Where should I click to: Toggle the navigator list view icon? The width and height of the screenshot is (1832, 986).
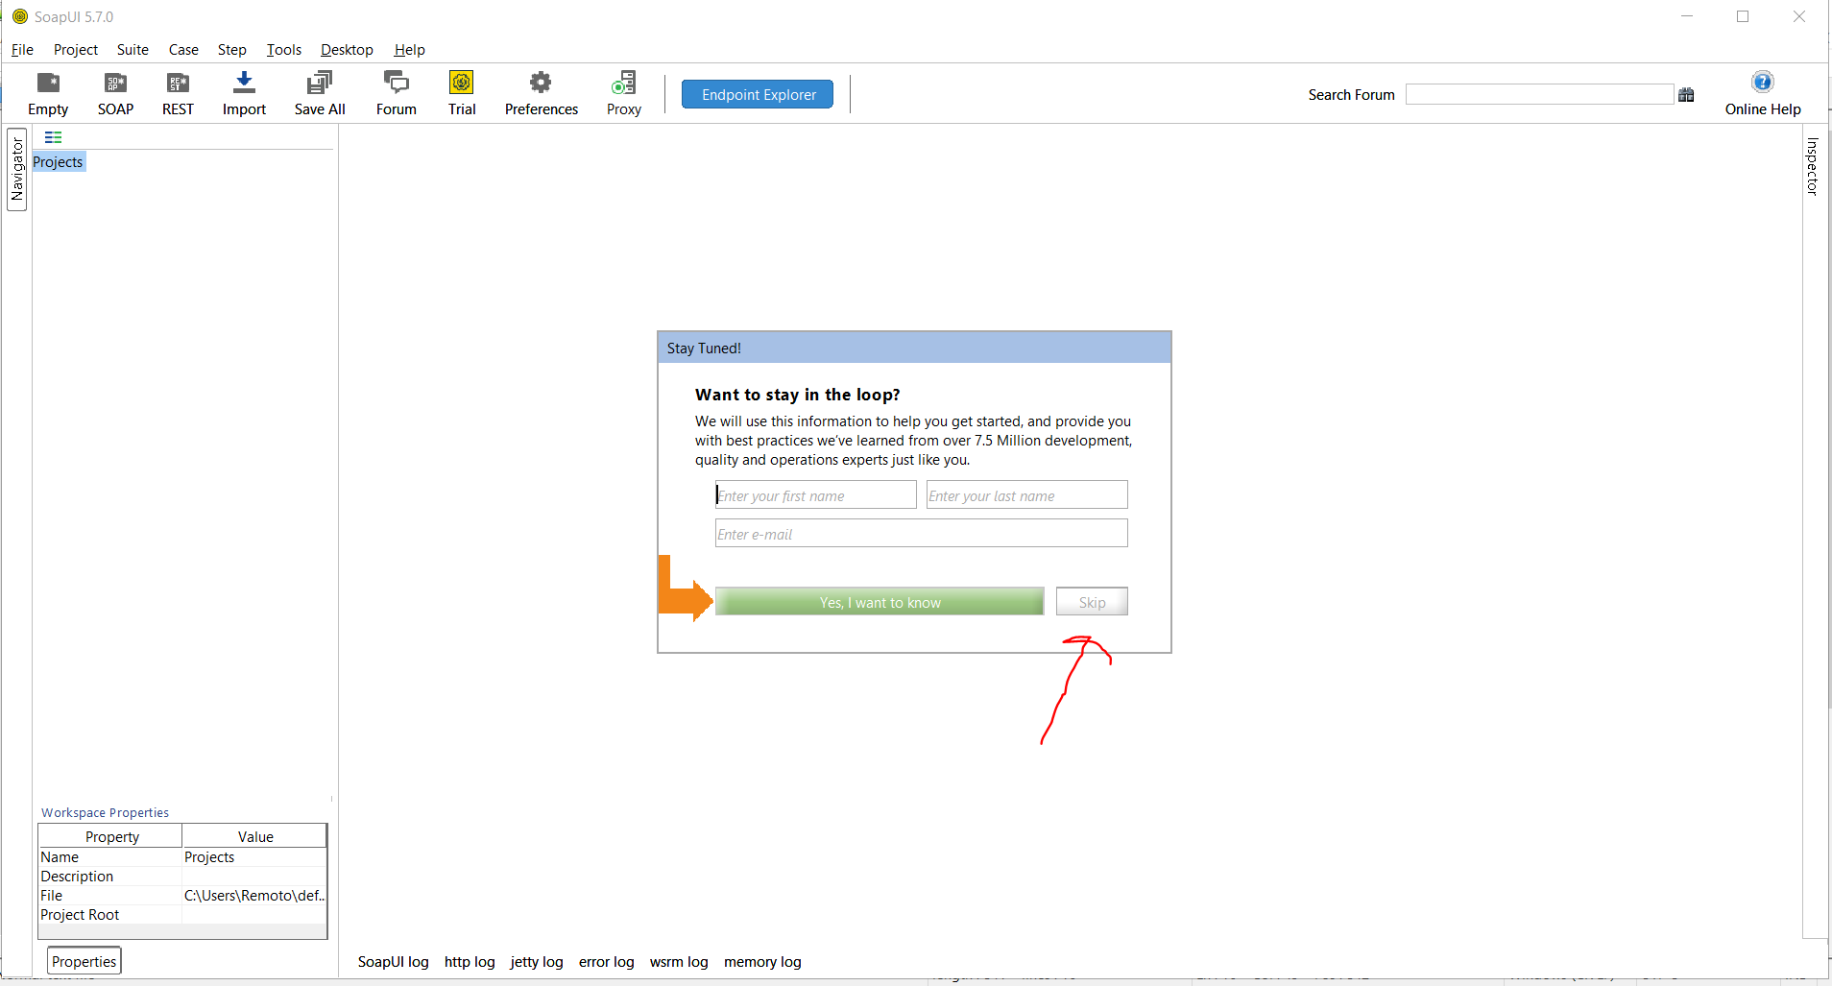(x=53, y=137)
